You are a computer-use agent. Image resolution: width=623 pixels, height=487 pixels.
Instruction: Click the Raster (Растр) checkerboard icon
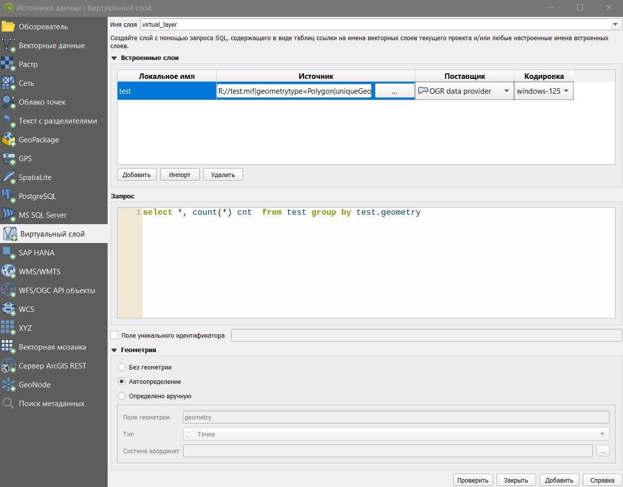pos(8,64)
